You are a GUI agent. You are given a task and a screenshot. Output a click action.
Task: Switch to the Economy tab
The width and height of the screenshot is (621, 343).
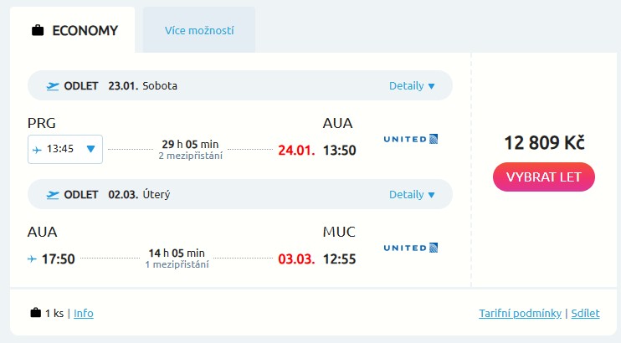(75, 31)
